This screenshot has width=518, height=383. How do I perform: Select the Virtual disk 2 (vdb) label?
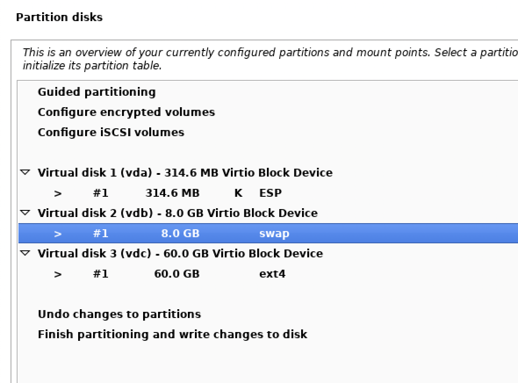pos(177,213)
